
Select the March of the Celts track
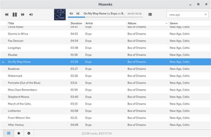105,104
